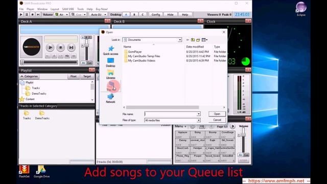Open the Auto DJ dropdown
The image size is (327, 184).
(105, 15)
